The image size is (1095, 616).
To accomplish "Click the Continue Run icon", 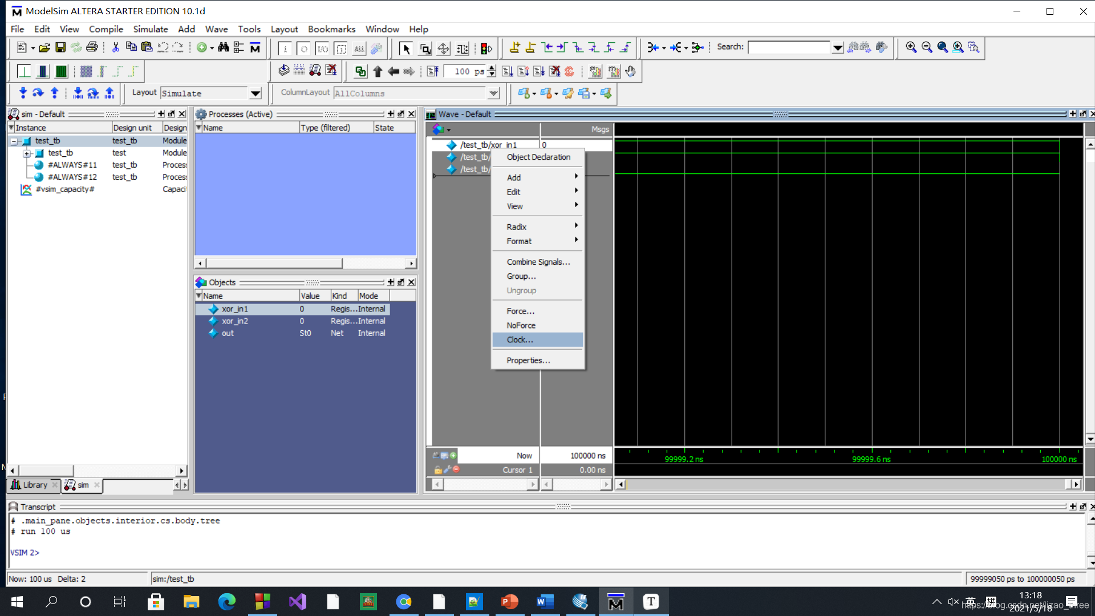I will point(523,71).
